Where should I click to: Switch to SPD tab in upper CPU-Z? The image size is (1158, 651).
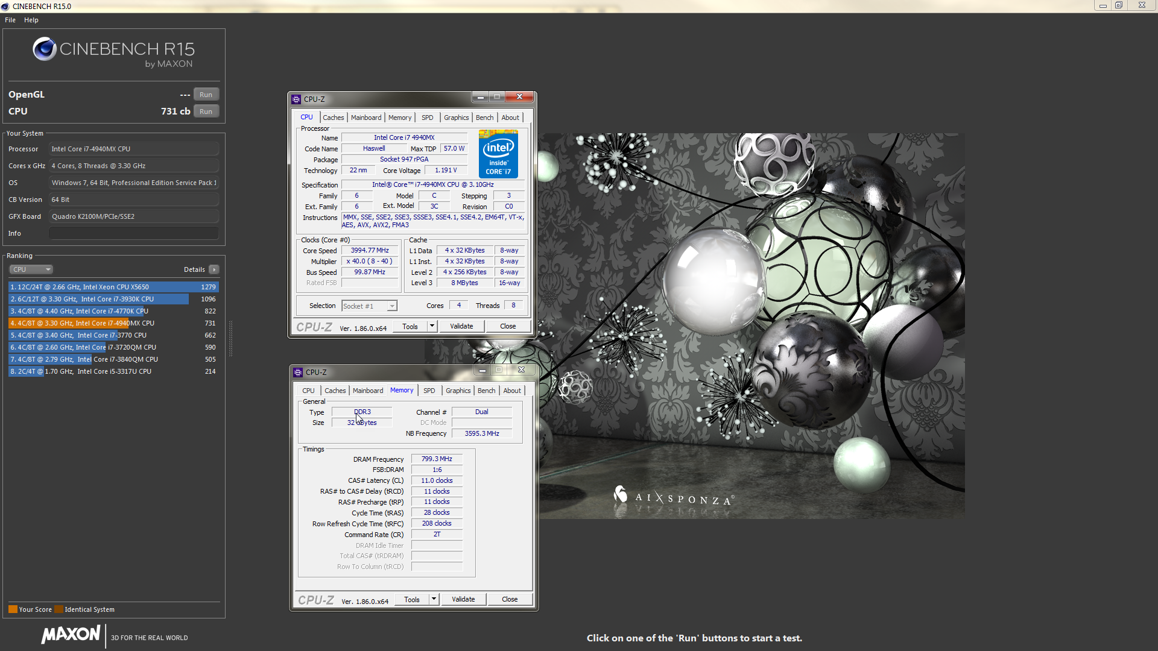point(428,118)
